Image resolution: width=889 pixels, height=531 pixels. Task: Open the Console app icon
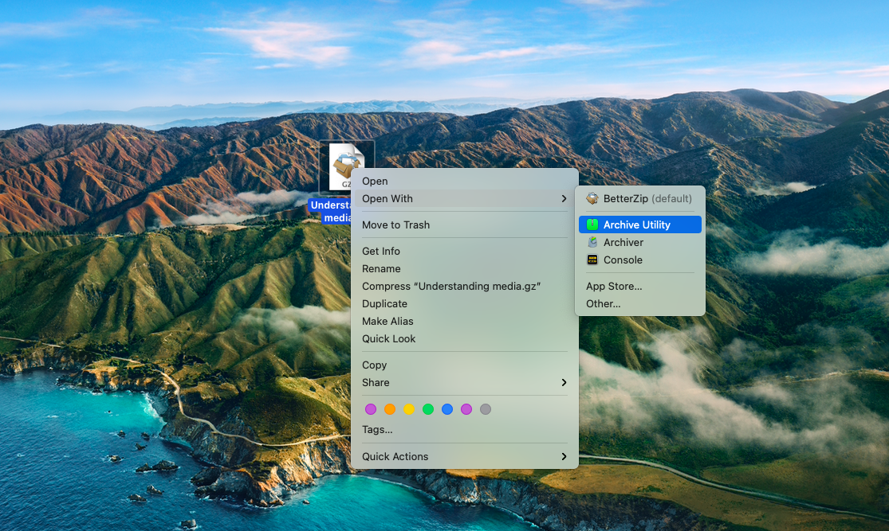click(593, 260)
